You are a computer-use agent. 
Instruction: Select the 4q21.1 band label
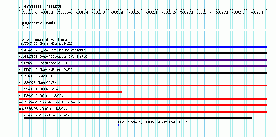(24, 27)
